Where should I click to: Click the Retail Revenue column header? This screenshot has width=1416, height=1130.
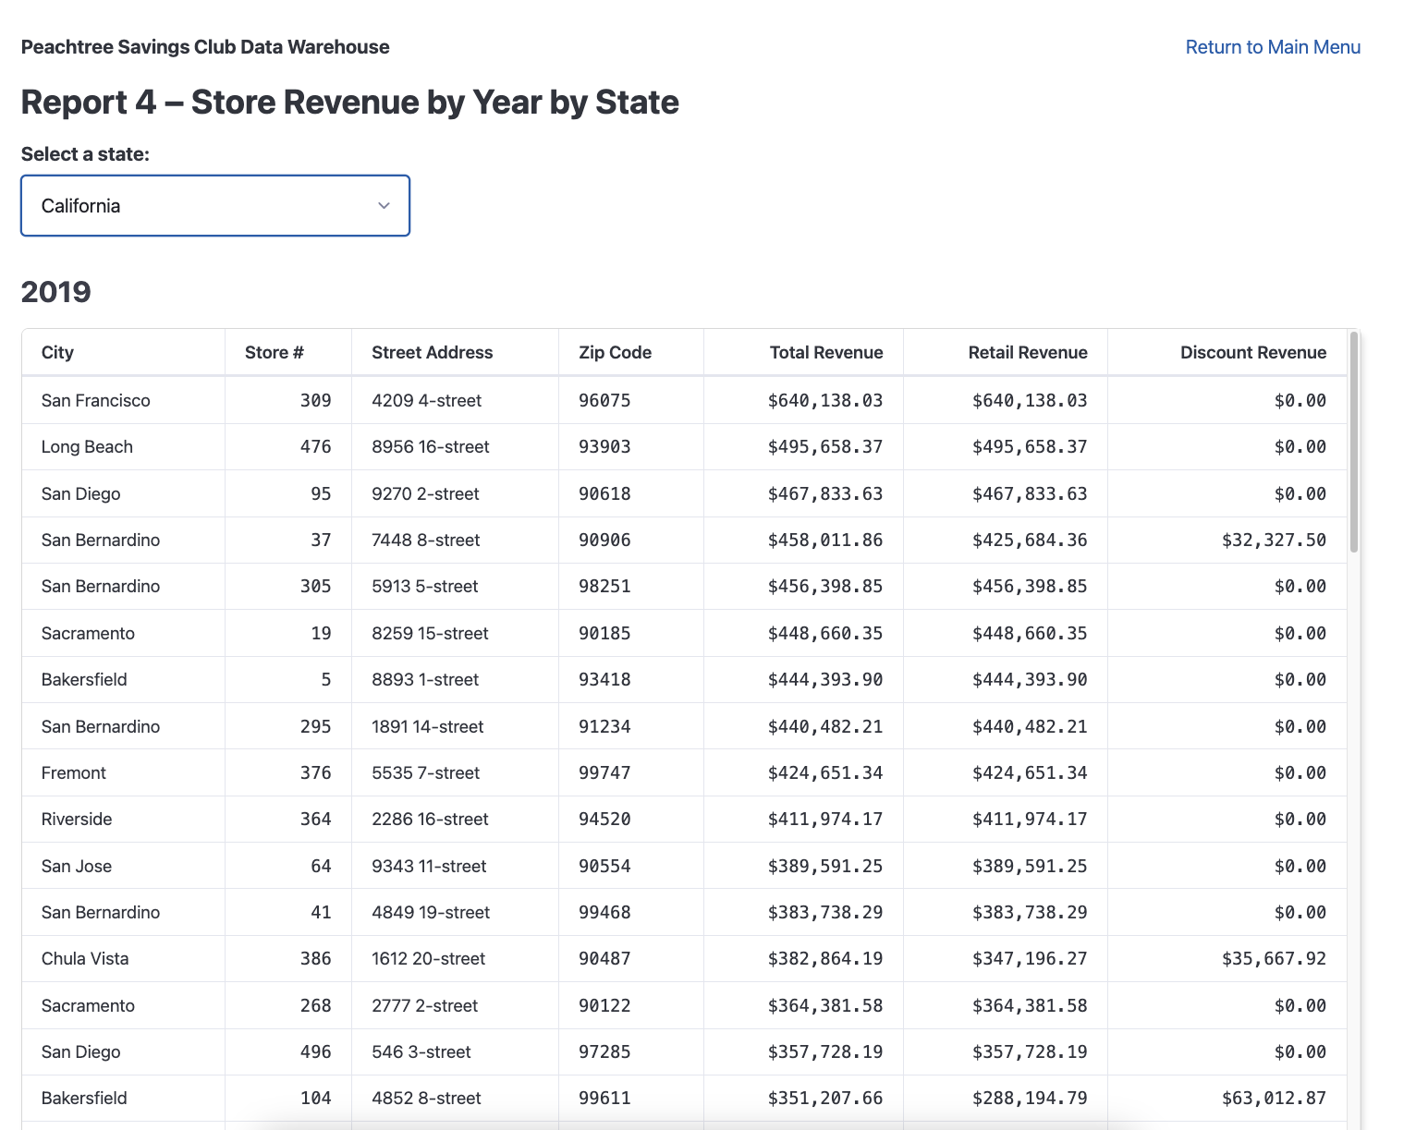point(1027,352)
